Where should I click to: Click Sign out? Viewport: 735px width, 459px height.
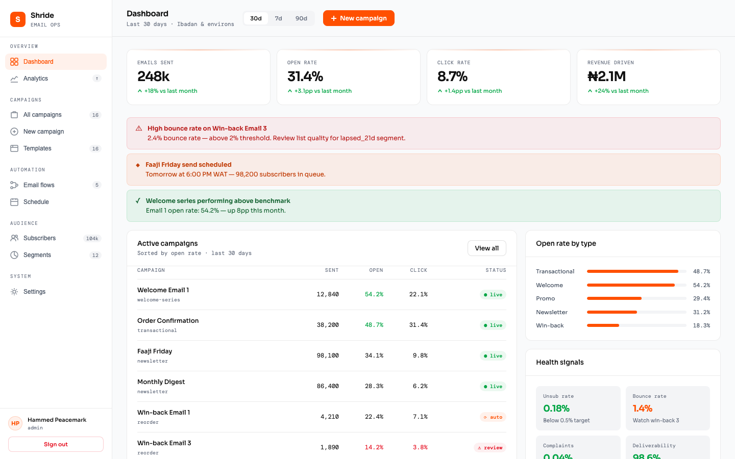[x=55, y=444]
